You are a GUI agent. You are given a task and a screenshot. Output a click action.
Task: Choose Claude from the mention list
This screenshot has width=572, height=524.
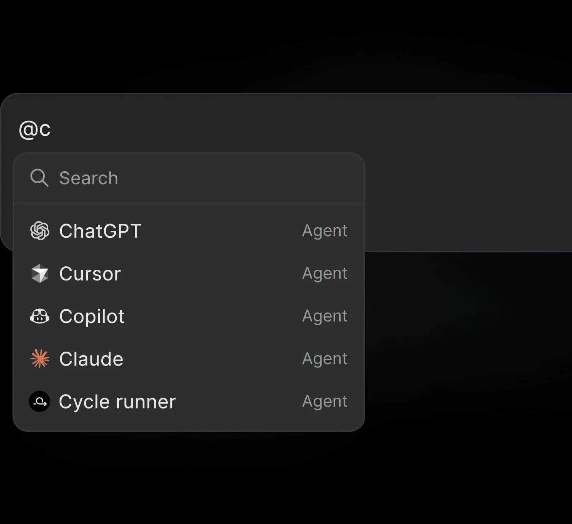pyautogui.click(x=91, y=359)
